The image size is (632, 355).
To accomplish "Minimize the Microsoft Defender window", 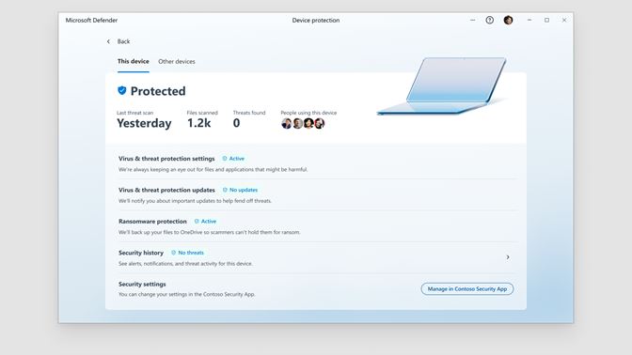I will [x=529, y=20].
